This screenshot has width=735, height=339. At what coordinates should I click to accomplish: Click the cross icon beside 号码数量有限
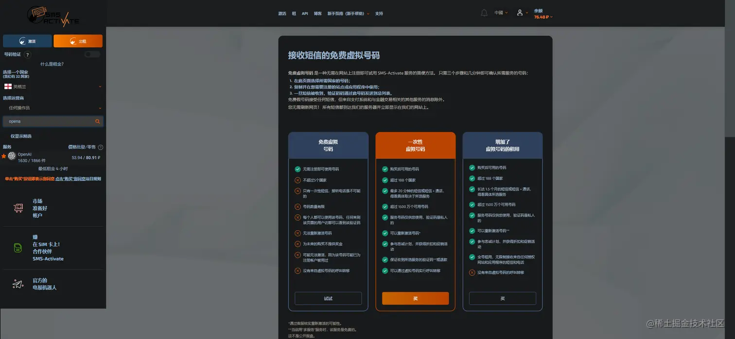pos(297,206)
